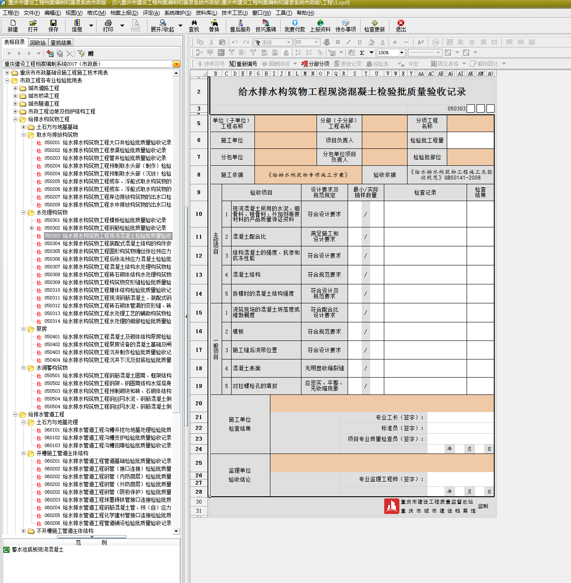The height and width of the screenshot is (583, 571).
Task: Click the orange 施工单位 input cell
Action: [285, 140]
